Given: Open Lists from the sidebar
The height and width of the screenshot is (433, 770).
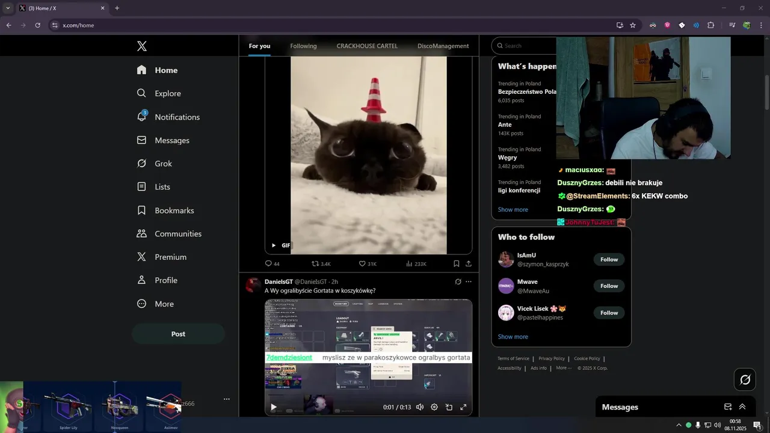Looking at the screenshot, I should tap(154, 187).
